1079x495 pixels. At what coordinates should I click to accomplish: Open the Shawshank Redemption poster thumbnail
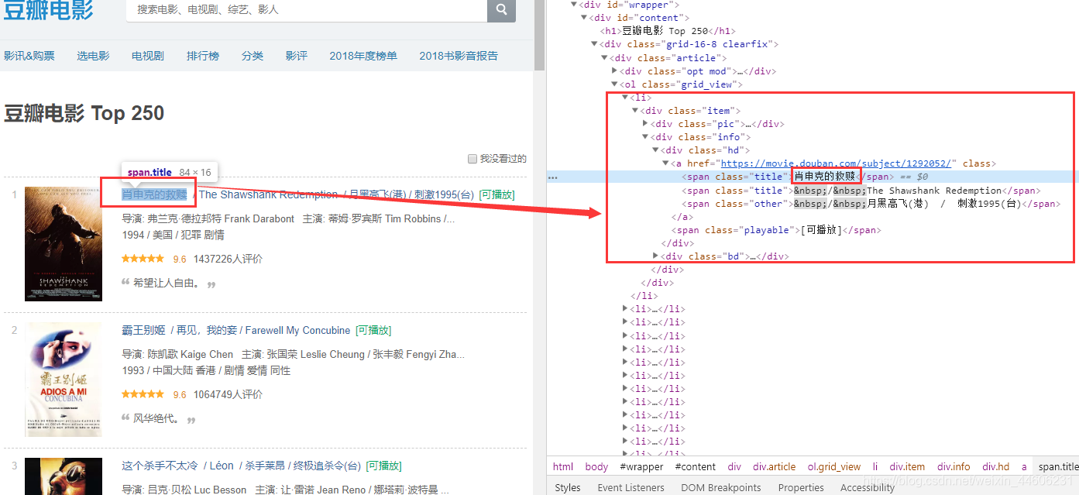pyautogui.click(x=63, y=244)
